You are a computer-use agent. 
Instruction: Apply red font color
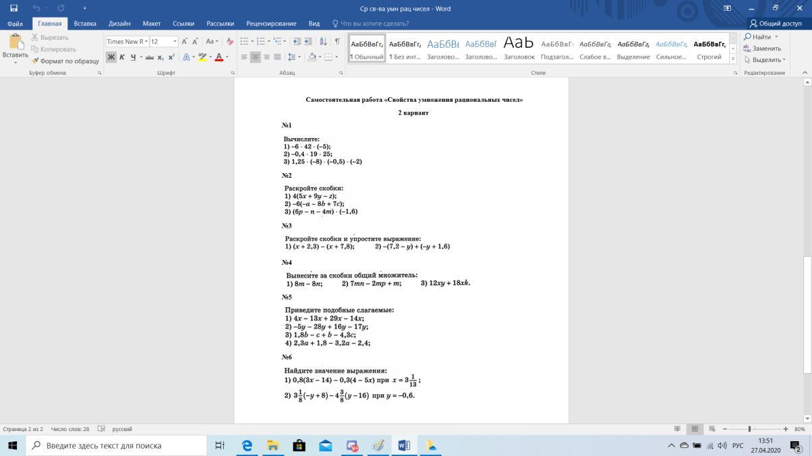(x=219, y=57)
